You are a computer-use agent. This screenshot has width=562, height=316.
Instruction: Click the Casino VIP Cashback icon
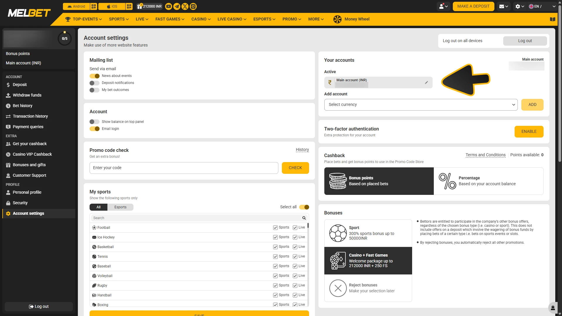coord(8,154)
